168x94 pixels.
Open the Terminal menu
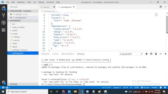(50, 2)
